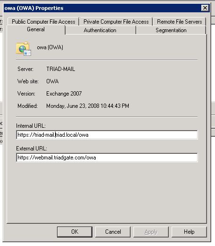The height and width of the screenshot is (246, 215).
Task: Click the owa (OWA) name label beside icon
Action: (x=50, y=47)
